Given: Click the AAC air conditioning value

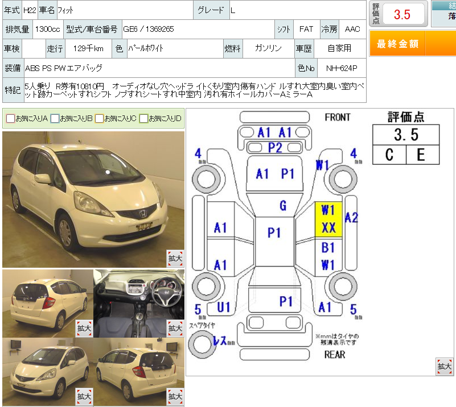Looking at the screenshot, I should pos(352,30).
